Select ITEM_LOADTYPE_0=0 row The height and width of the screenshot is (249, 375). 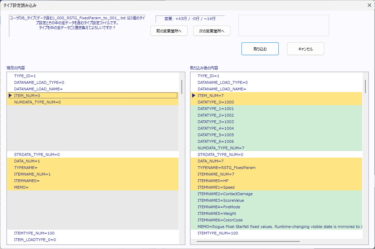pos(93,240)
